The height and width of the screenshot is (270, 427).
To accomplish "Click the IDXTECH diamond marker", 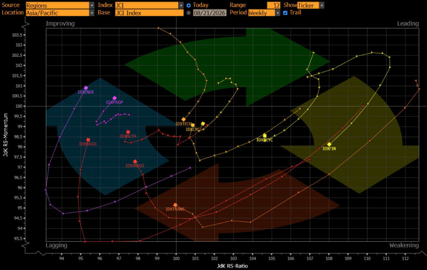I will [183, 119].
